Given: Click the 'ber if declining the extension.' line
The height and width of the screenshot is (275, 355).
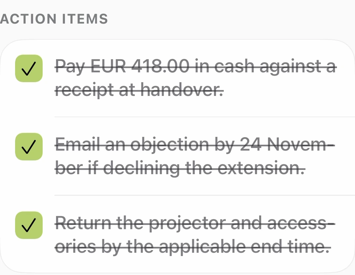Looking at the screenshot, I should pos(180,168).
